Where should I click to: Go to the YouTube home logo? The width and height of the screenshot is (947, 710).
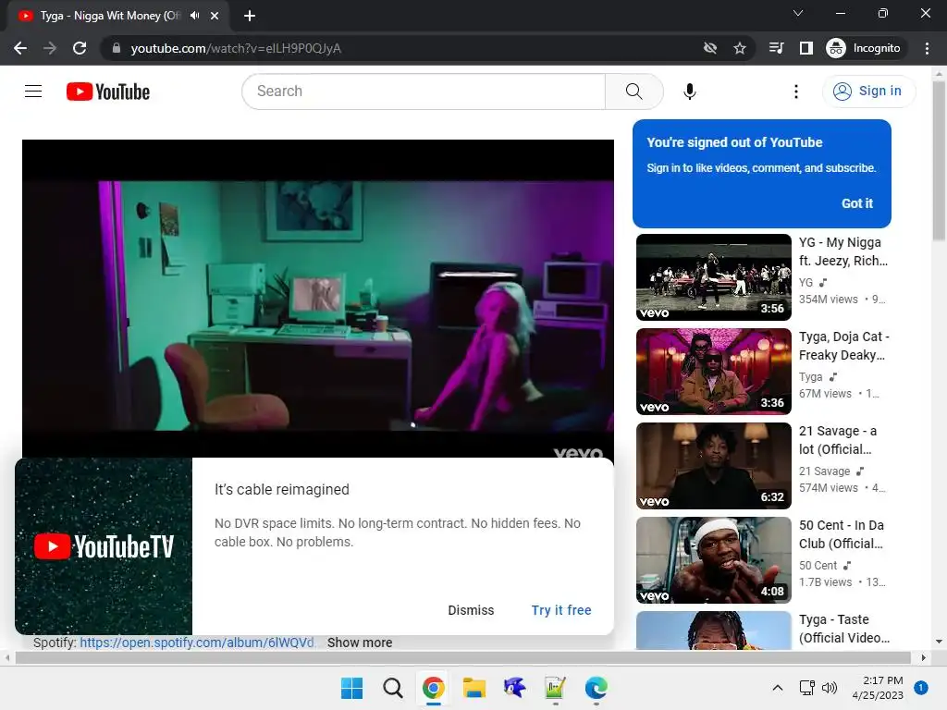(x=108, y=92)
